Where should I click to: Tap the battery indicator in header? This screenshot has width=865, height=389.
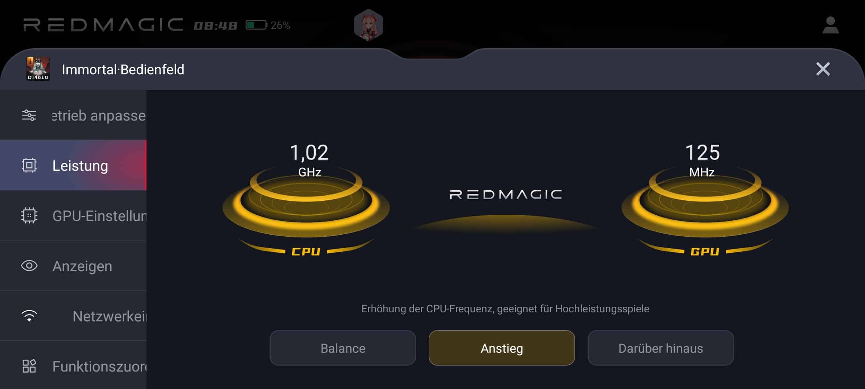[x=268, y=25]
